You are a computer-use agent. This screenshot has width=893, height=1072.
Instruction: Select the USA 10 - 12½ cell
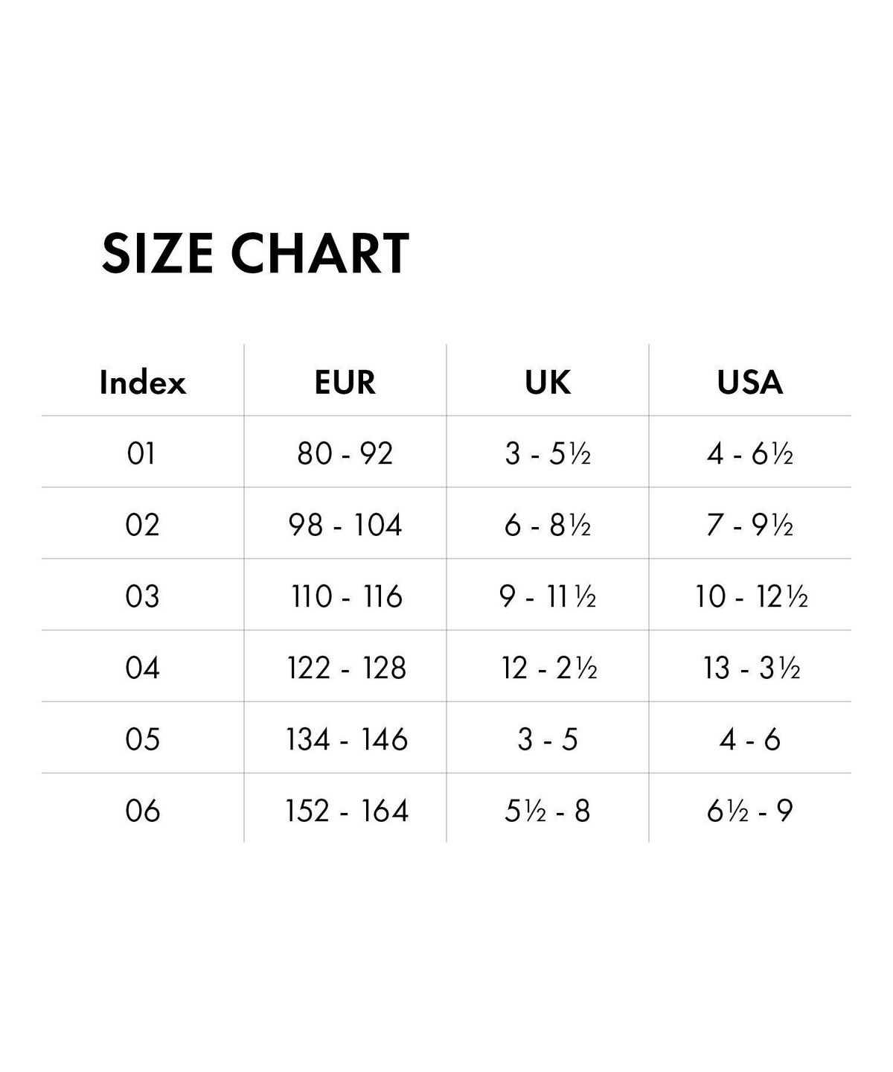click(x=752, y=596)
